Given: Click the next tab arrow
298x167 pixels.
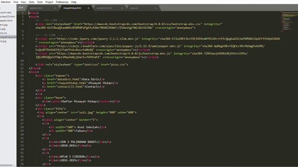Looking at the screenshot, I should point(22,8).
